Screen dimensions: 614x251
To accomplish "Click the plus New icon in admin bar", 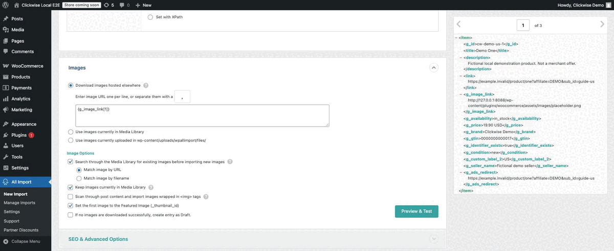I will 138,5.
